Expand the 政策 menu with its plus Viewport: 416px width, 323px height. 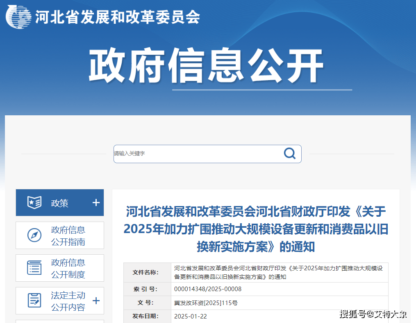pos(96,203)
